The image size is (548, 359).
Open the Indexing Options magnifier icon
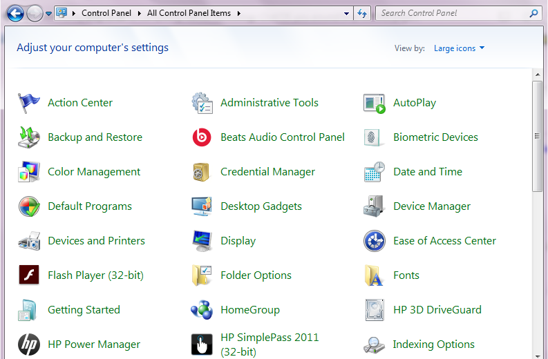point(374,345)
